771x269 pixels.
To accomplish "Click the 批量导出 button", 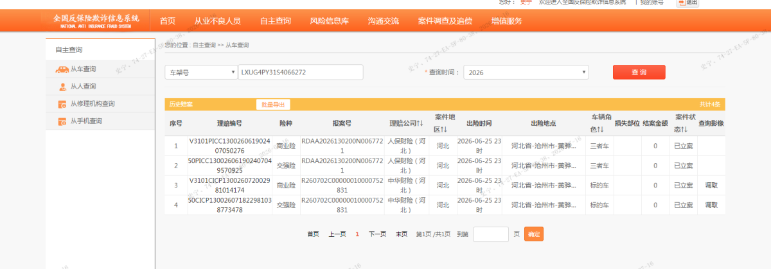I will click(273, 104).
